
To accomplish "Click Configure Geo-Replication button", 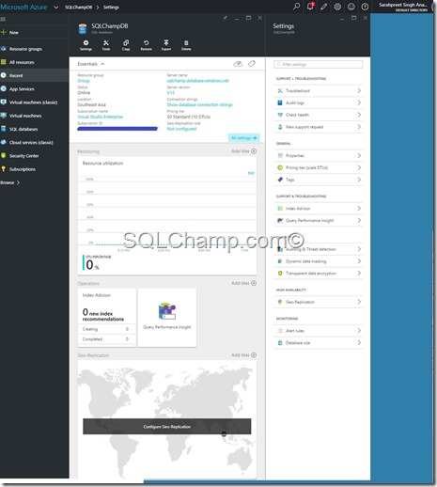I will (x=166, y=427).
